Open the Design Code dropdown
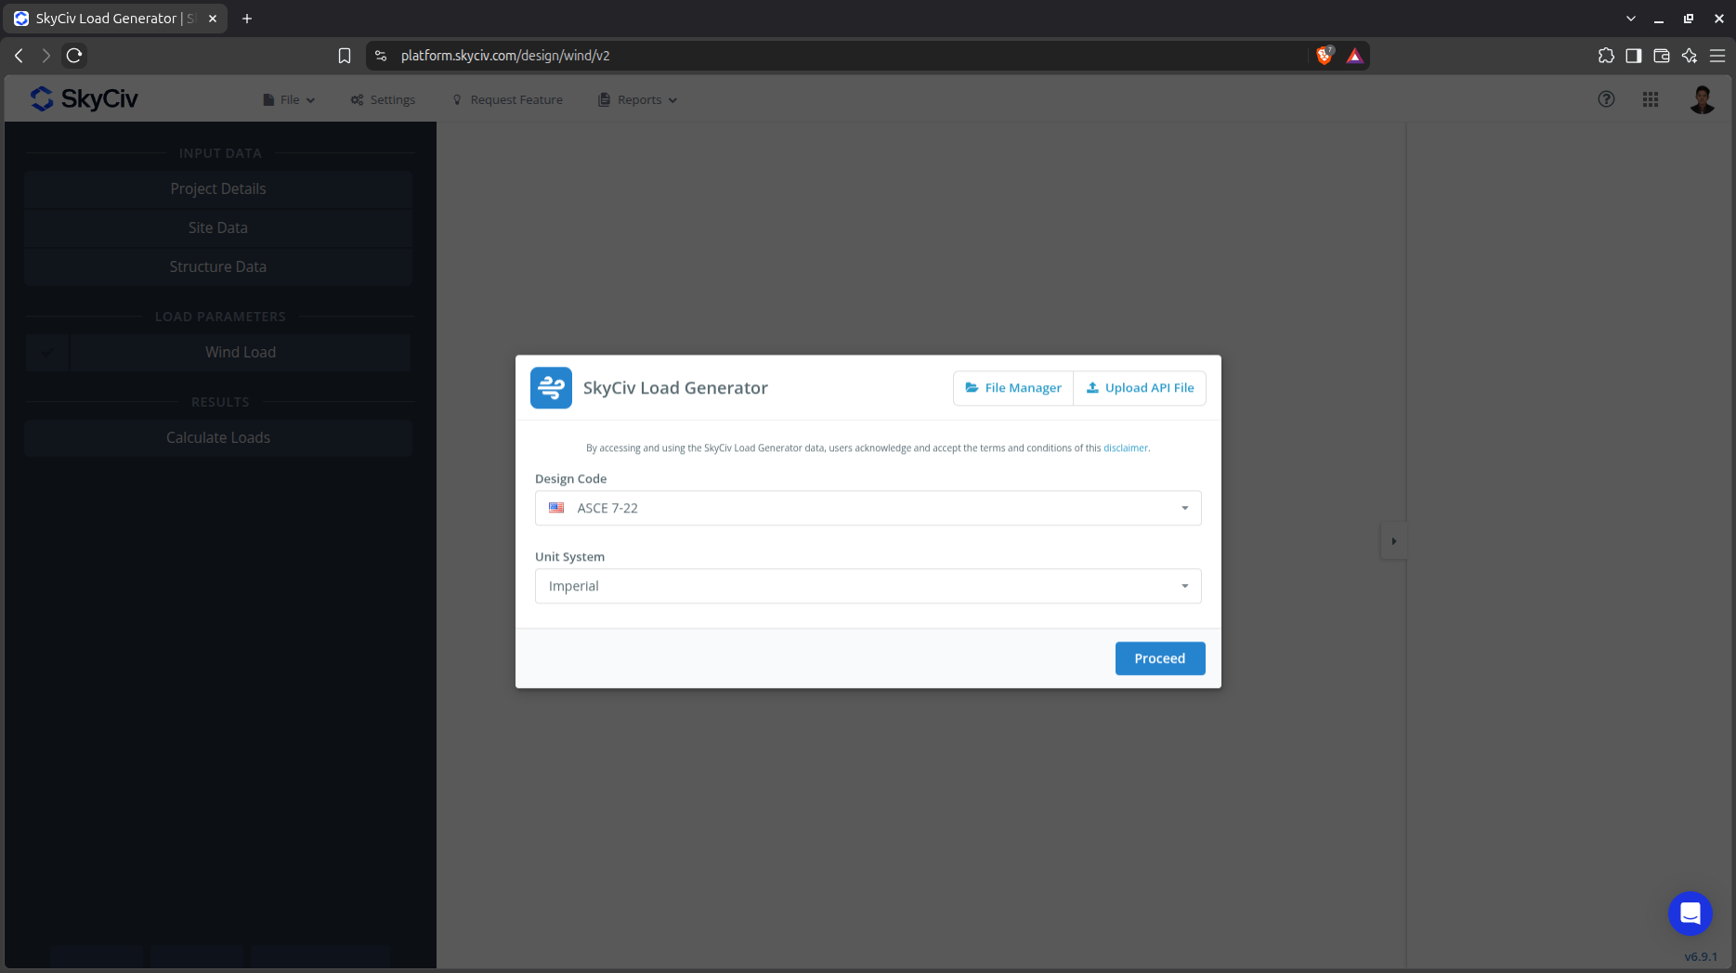Image resolution: width=1736 pixels, height=973 pixels. point(868,508)
